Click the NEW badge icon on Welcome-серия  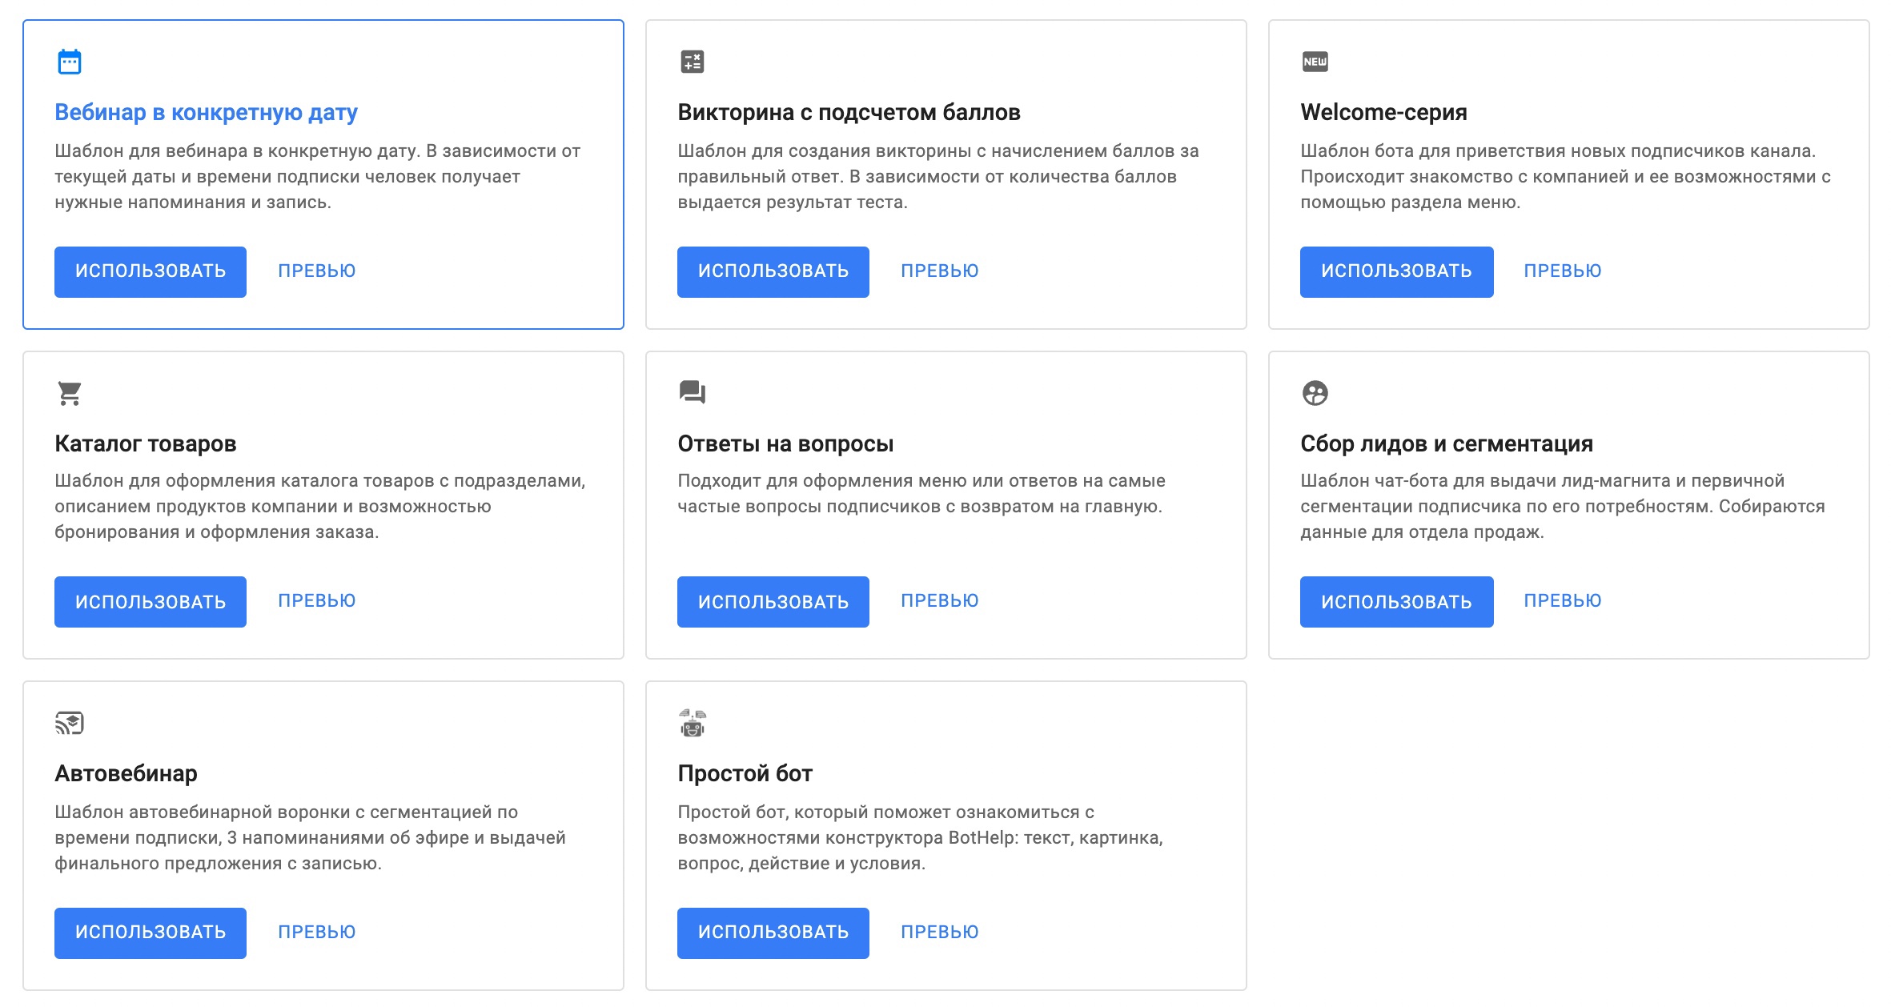pos(1315,62)
